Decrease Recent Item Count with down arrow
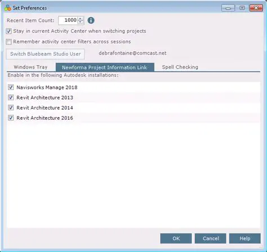The width and height of the screenshot is (267, 252). pos(81,22)
